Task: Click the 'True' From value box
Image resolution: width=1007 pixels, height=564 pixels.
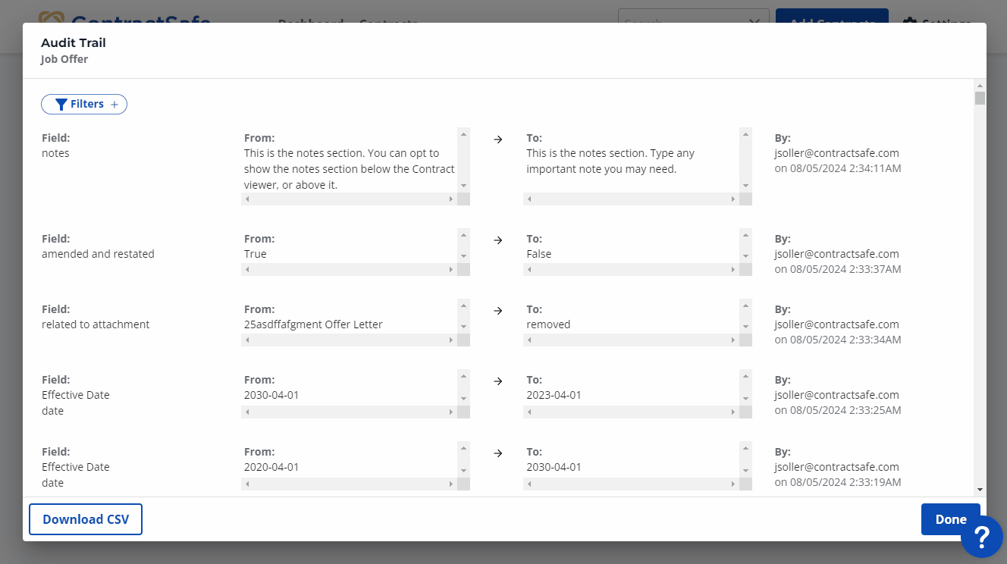Action: click(x=350, y=254)
